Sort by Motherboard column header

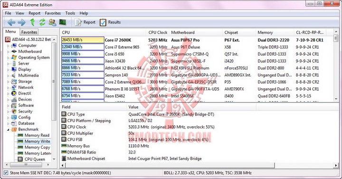tap(196, 32)
